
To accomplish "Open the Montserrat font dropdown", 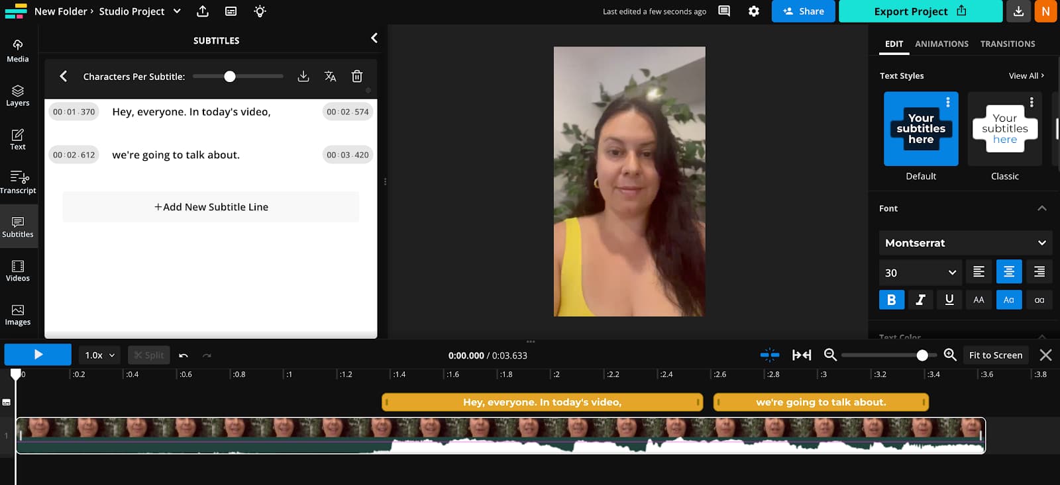I will pos(965,243).
